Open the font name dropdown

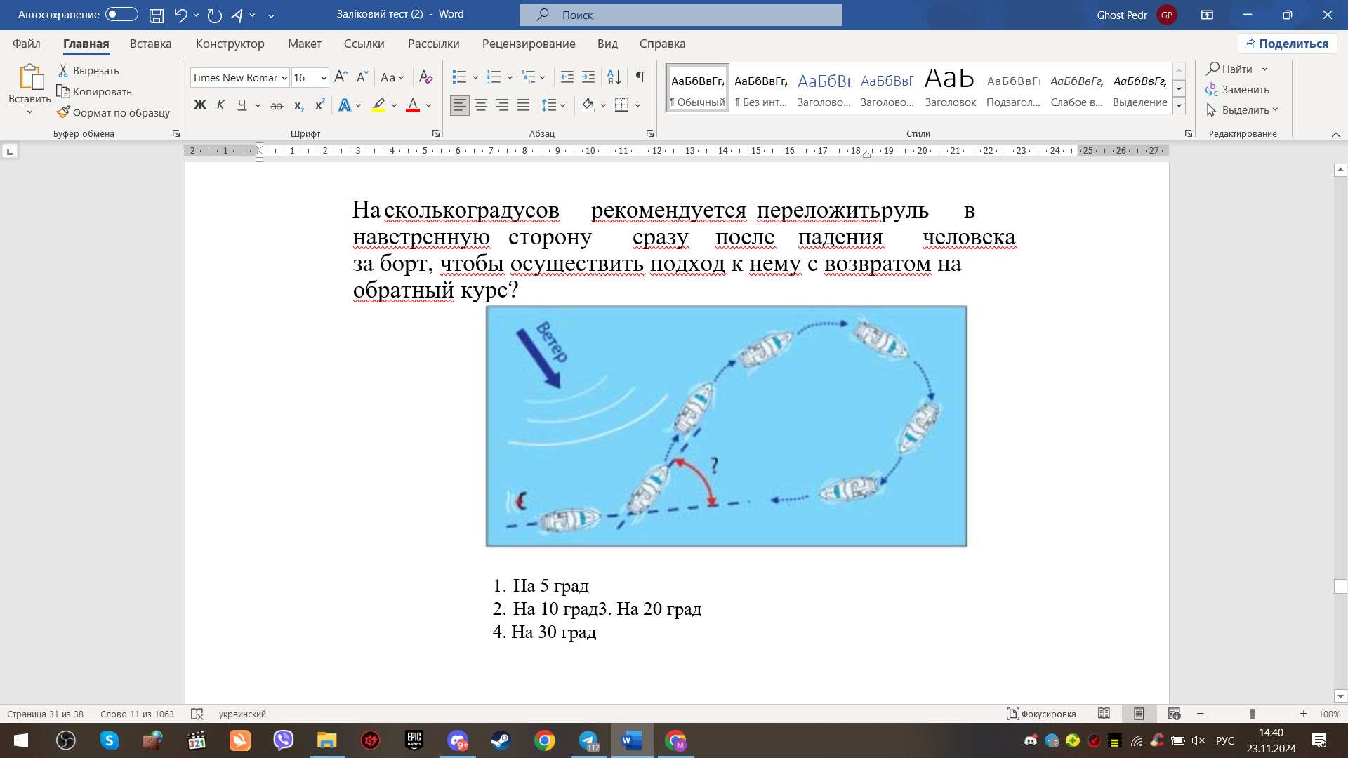click(284, 78)
